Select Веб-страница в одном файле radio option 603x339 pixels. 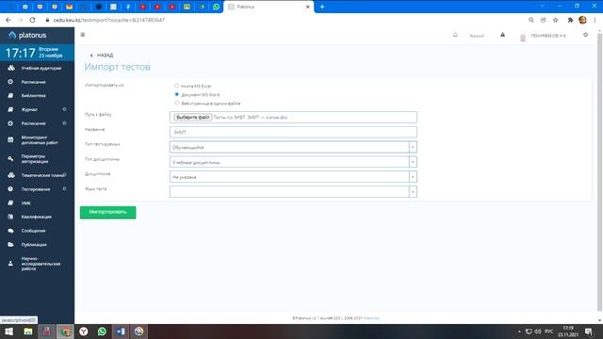[x=177, y=103]
